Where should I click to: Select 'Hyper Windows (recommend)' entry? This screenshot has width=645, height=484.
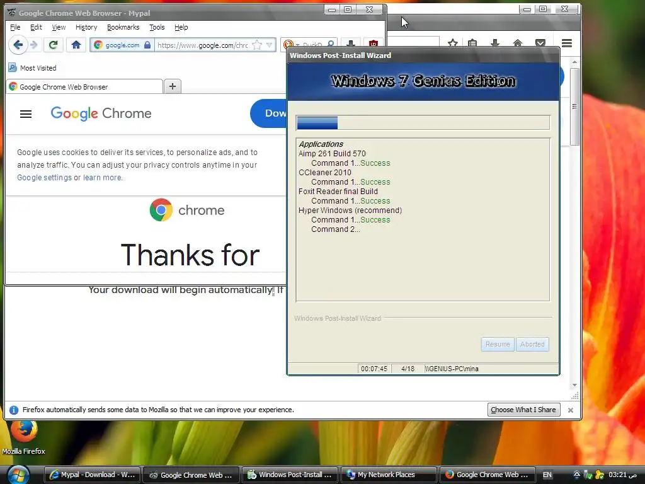(x=350, y=210)
